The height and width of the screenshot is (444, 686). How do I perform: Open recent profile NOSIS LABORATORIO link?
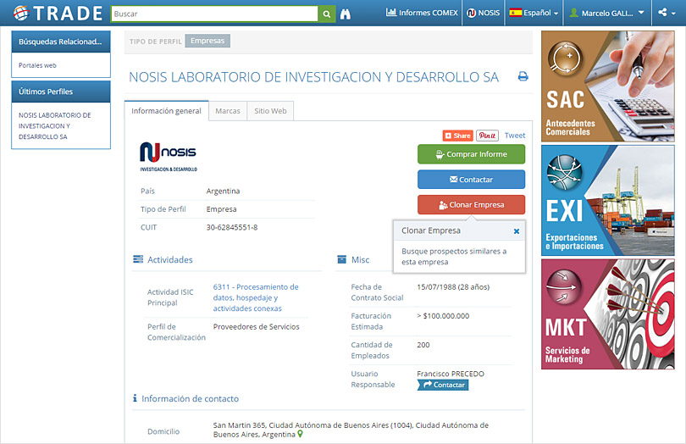coord(55,126)
